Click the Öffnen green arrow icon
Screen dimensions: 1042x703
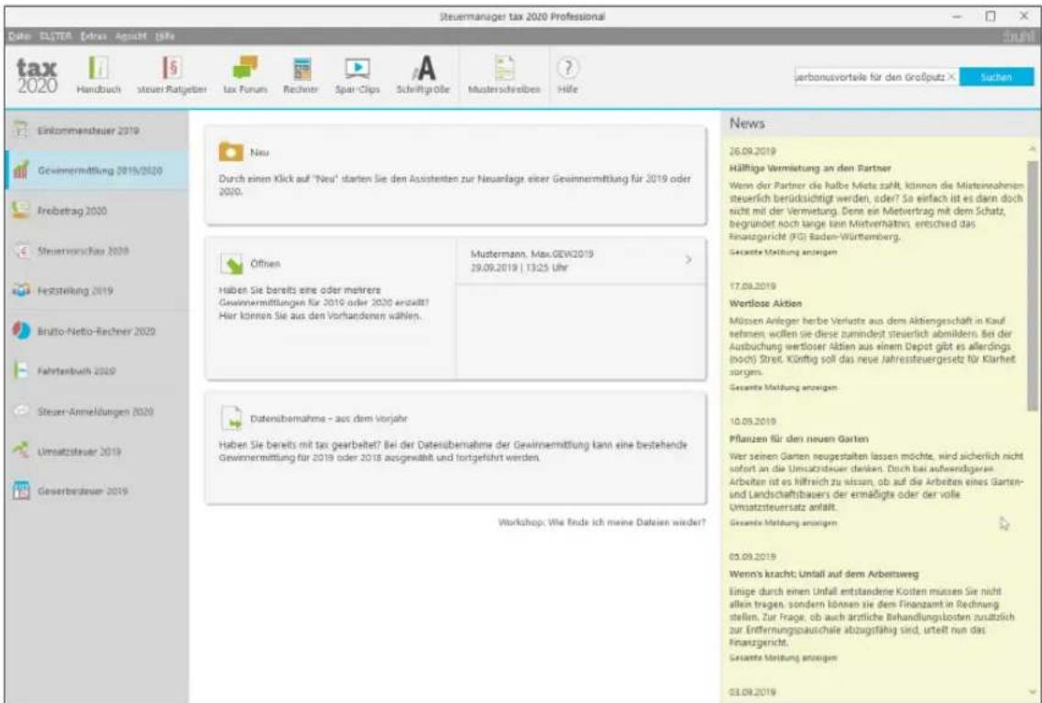click(x=231, y=265)
